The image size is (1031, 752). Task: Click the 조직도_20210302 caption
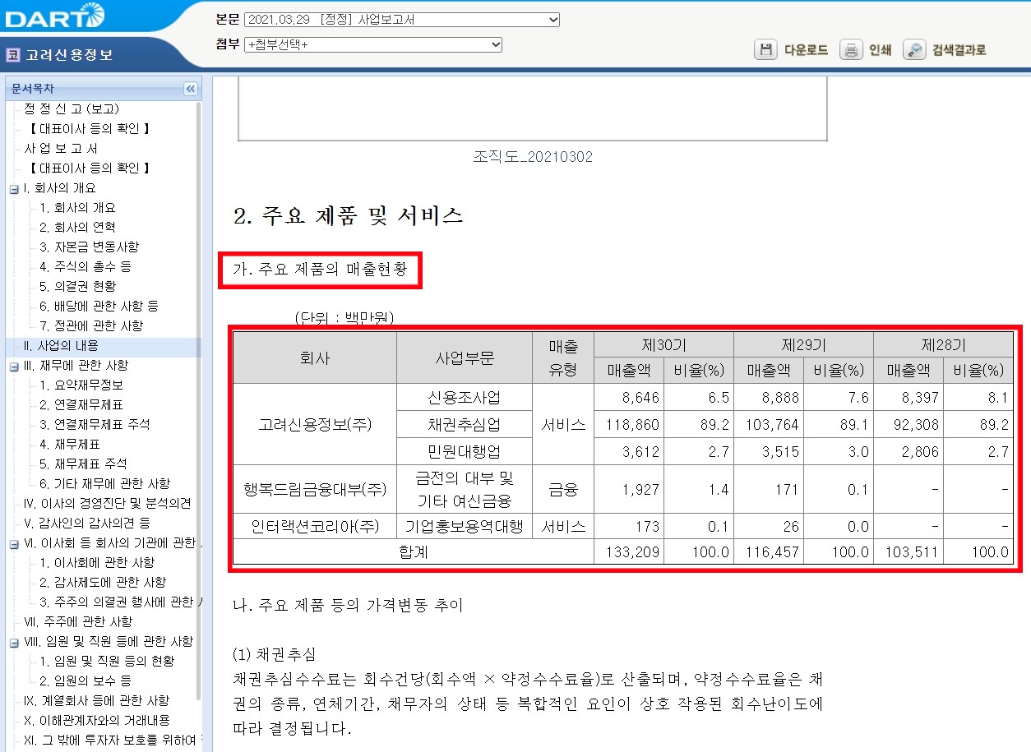[x=533, y=156]
